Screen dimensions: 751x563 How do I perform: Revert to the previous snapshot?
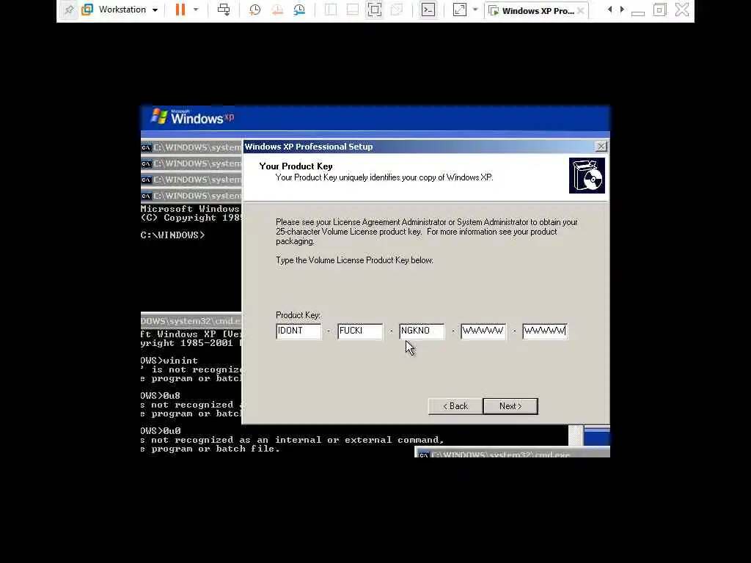click(277, 10)
